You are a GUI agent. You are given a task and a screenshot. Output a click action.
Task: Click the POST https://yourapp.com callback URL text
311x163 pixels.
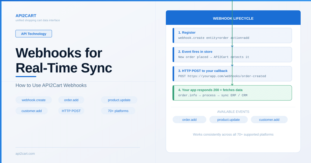(x=222, y=76)
